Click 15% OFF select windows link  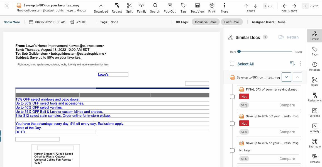47,99
